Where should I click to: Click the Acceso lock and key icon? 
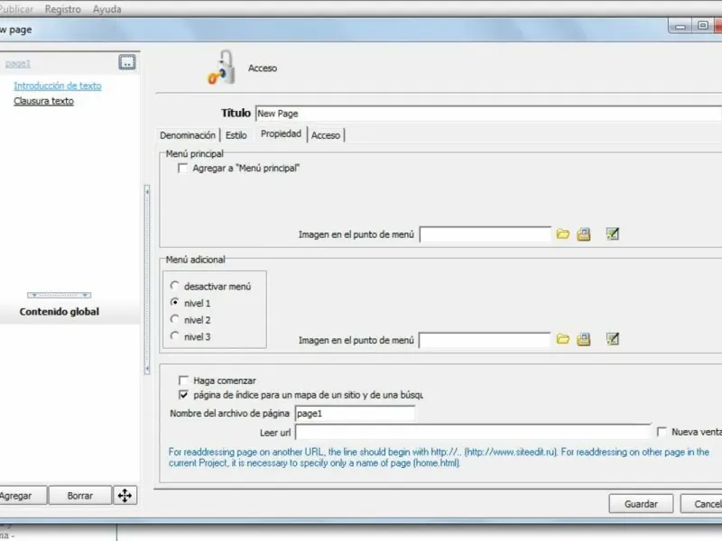pyautogui.click(x=222, y=68)
